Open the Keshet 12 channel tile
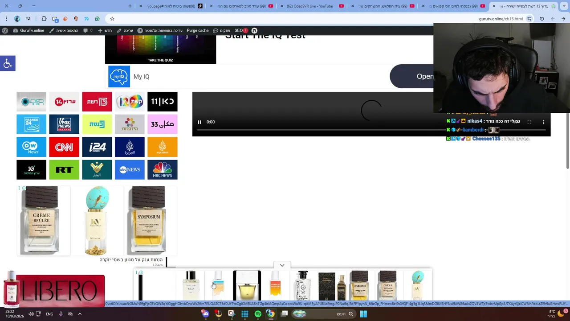The height and width of the screenshot is (321, 570). (x=130, y=102)
